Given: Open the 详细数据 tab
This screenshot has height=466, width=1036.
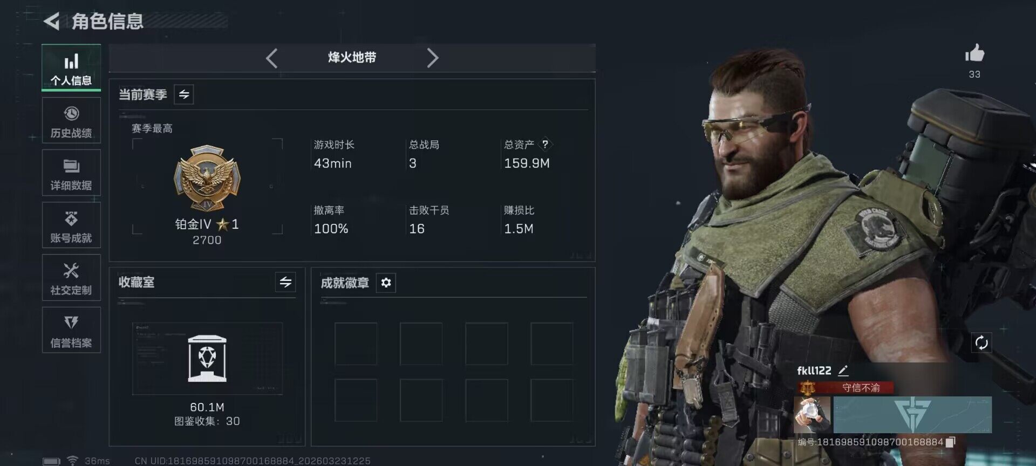Looking at the screenshot, I should tap(71, 173).
